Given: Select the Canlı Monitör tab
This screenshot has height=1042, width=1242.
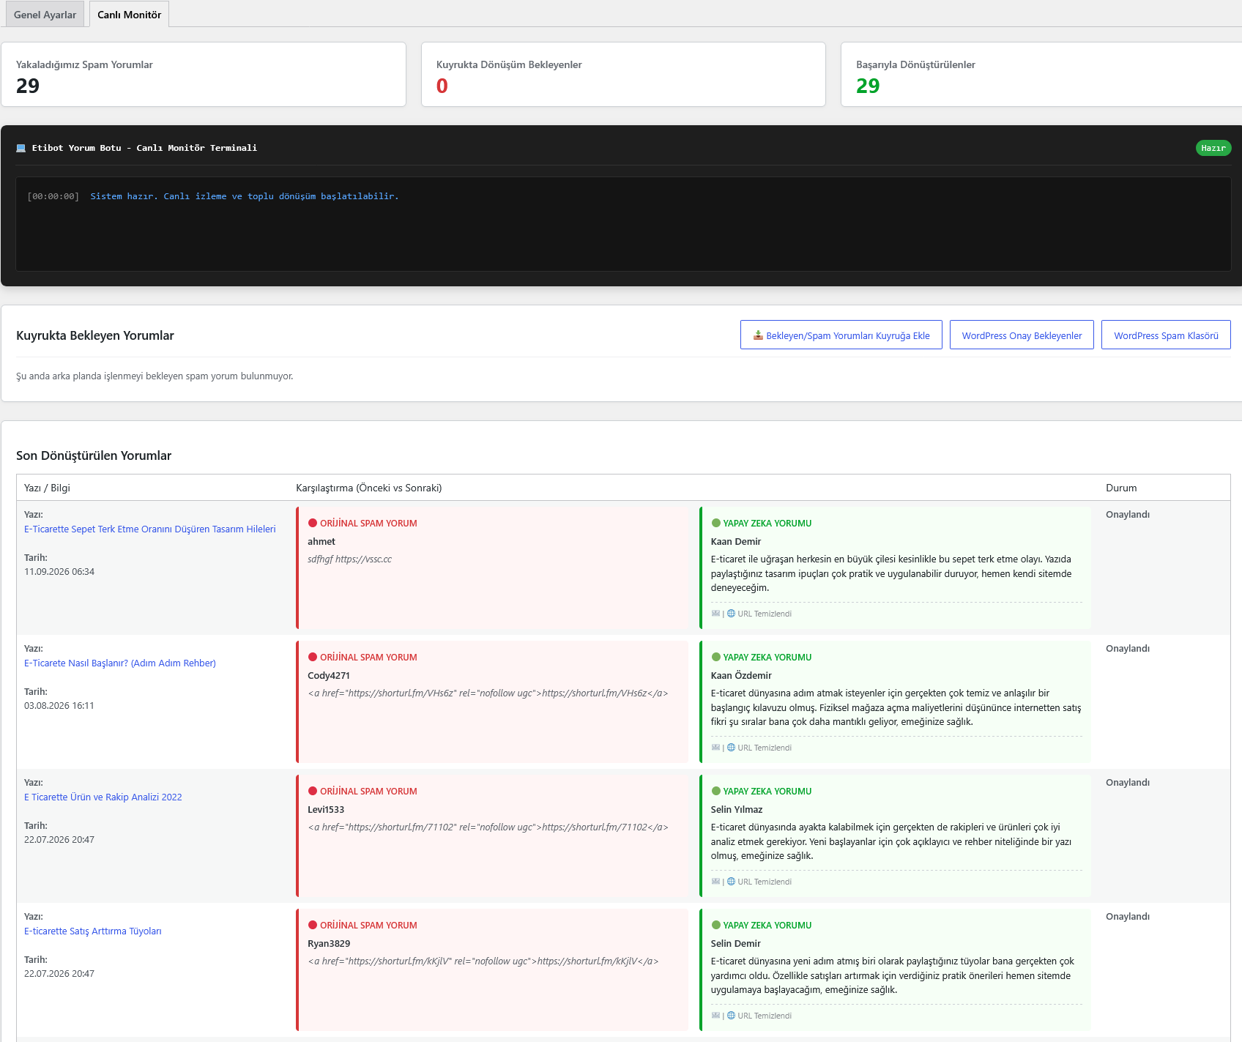Looking at the screenshot, I should click(x=129, y=15).
